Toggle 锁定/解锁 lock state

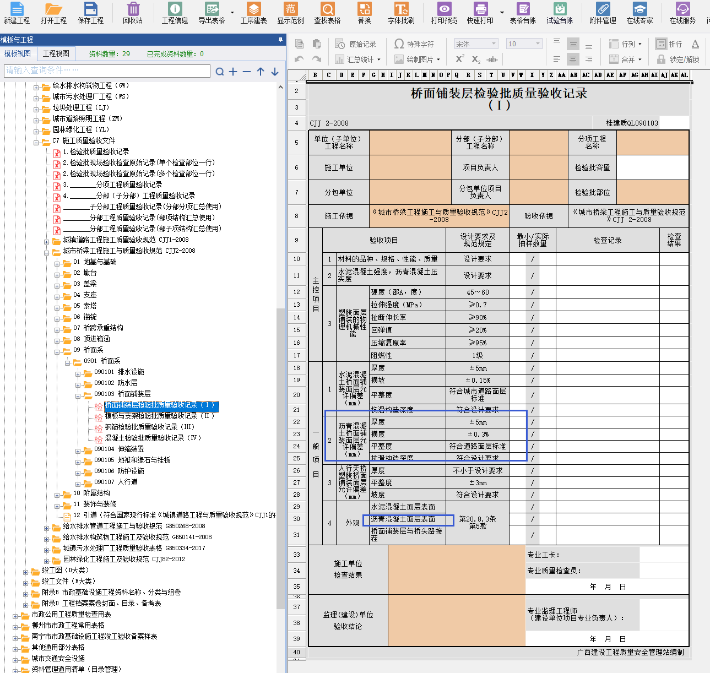[x=678, y=59]
